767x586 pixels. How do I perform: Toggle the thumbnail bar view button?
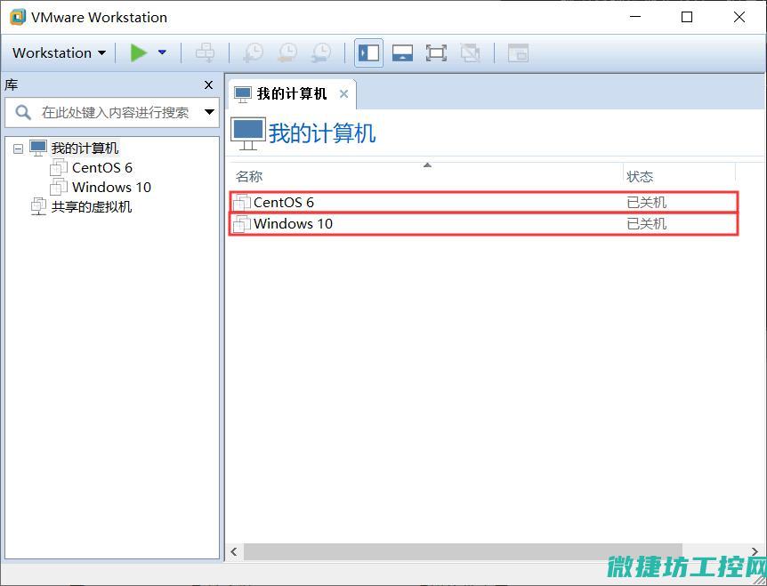[402, 52]
